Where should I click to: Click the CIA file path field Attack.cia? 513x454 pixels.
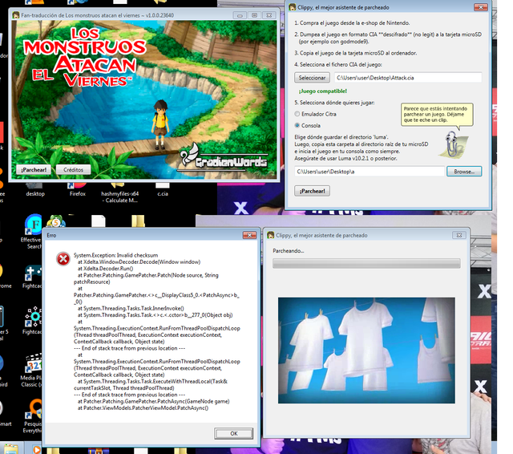point(408,78)
